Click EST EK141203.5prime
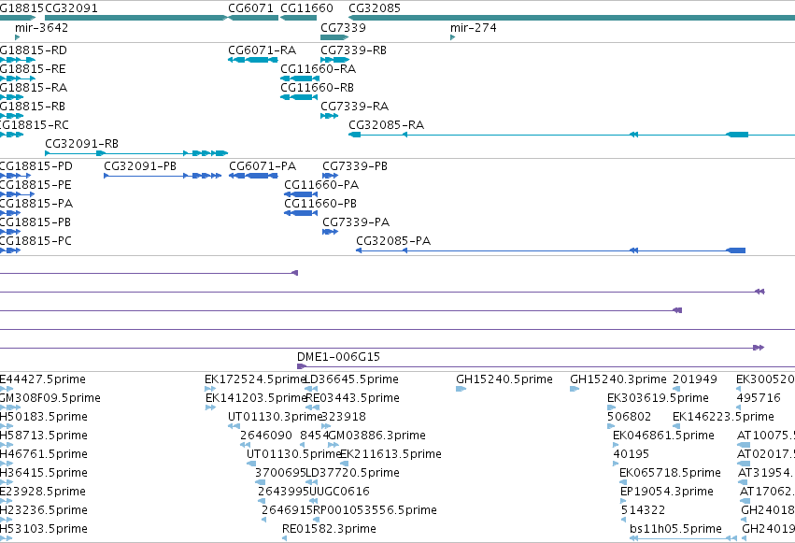The image size is (795, 543). coord(256,398)
